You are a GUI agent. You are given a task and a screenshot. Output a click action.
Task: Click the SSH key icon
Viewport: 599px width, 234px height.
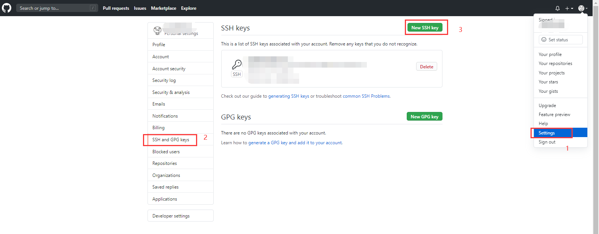point(237,65)
